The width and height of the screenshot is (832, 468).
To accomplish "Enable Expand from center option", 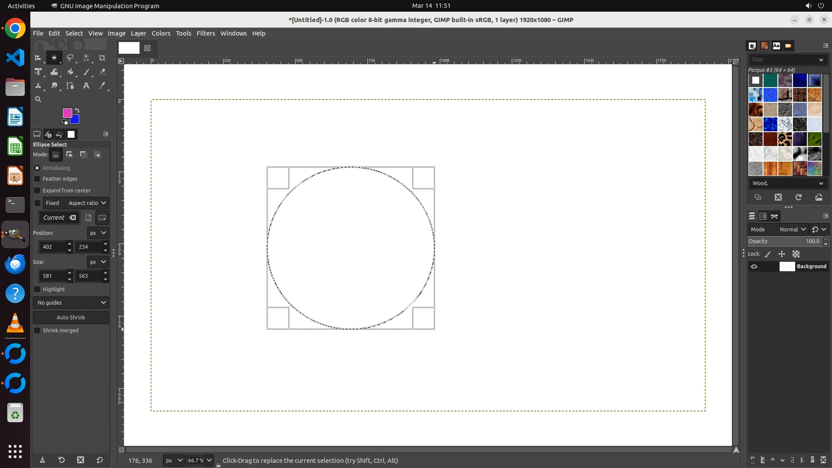I will coord(37,191).
